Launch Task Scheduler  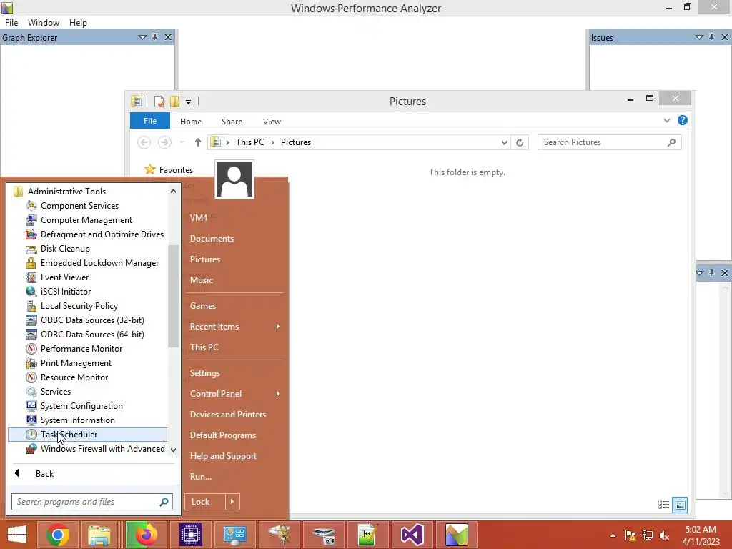87,435
